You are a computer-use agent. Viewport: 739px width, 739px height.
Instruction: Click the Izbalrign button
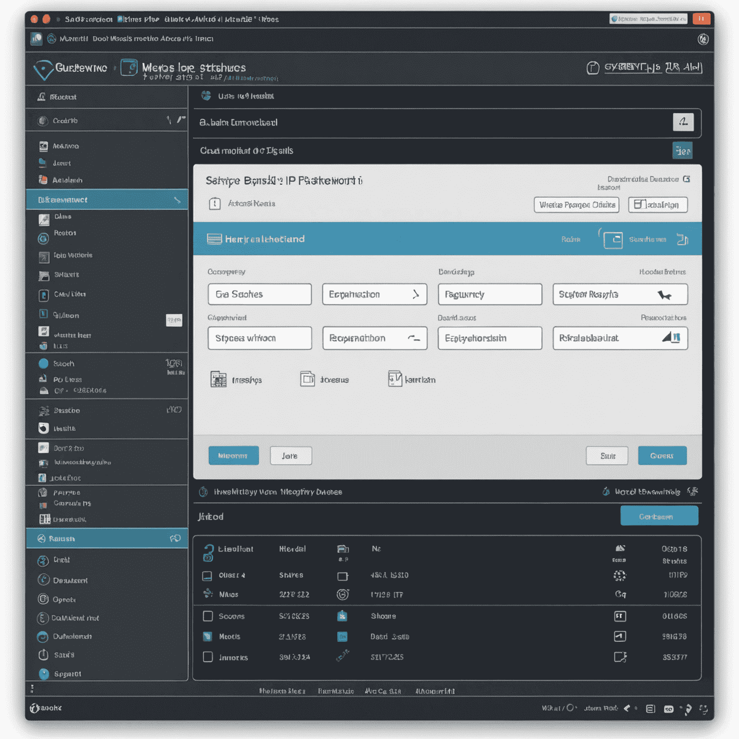click(658, 205)
